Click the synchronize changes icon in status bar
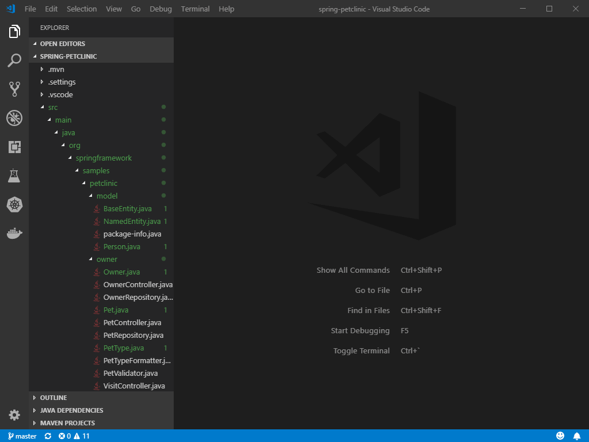 [47, 436]
